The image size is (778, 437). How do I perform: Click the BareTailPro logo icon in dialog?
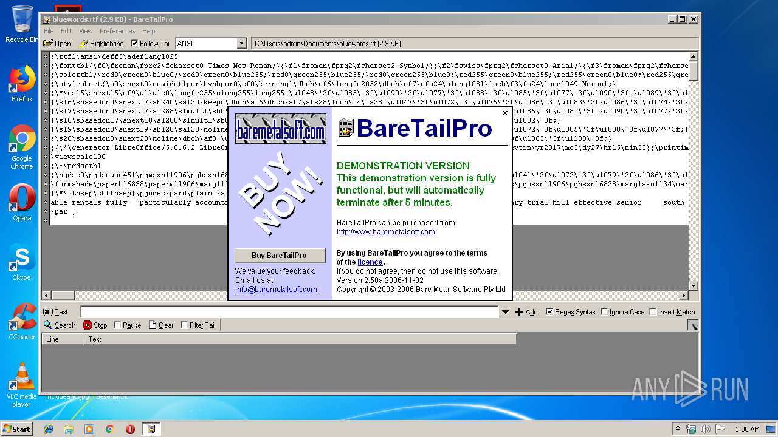tap(346, 127)
